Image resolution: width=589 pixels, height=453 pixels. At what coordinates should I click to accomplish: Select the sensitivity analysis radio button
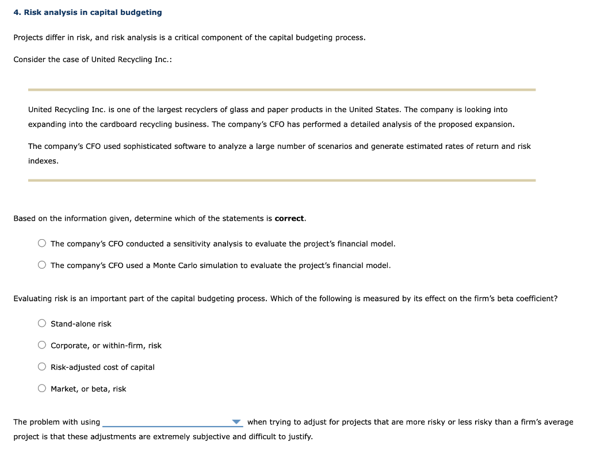41,243
